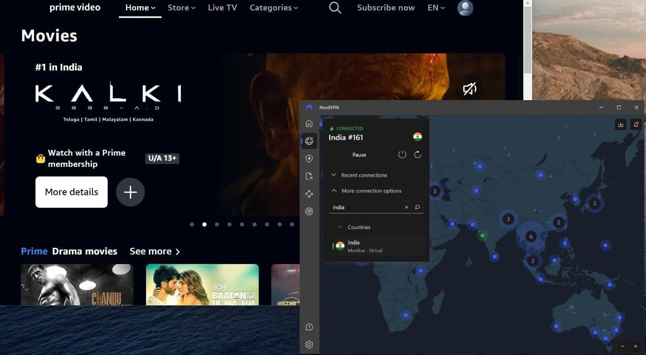The height and width of the screenshot is (355, 646).
Task: Open Threat Protection shield in NordVPN
Action: click(x=309, y=159)
